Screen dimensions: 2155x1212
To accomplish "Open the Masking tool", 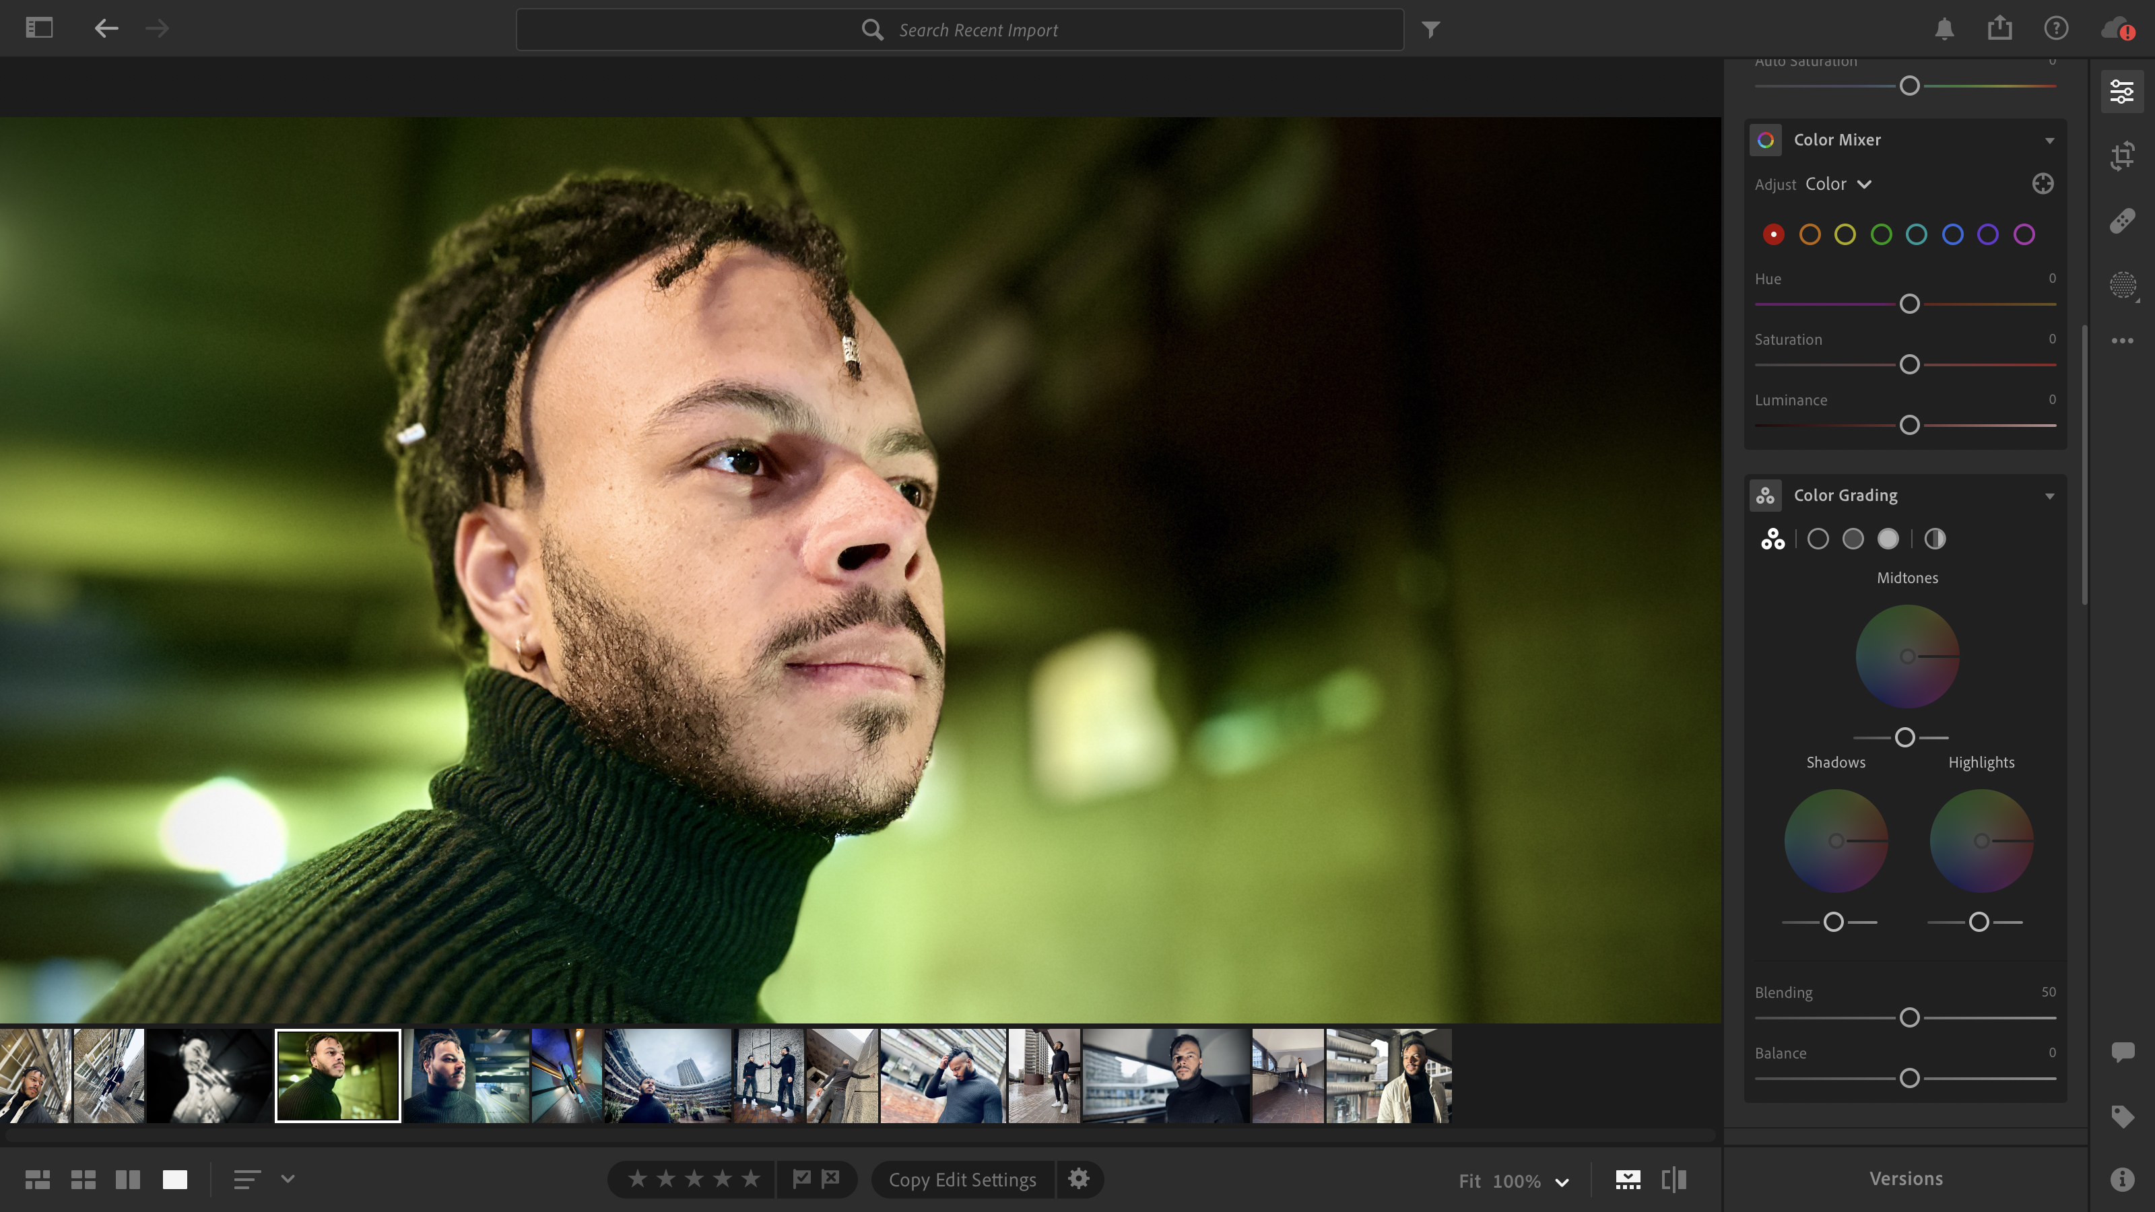I will click(x=2121, y=285).
